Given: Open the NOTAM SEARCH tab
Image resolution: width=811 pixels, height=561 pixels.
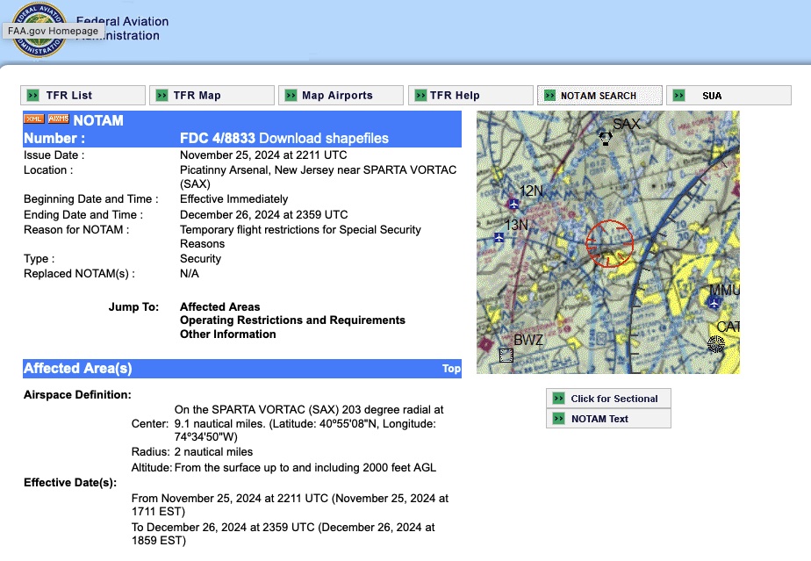Looking at the screenshot, I should (599, 96).
